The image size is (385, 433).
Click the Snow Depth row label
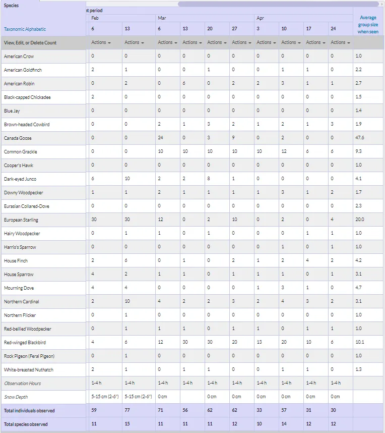pos(16,397)
